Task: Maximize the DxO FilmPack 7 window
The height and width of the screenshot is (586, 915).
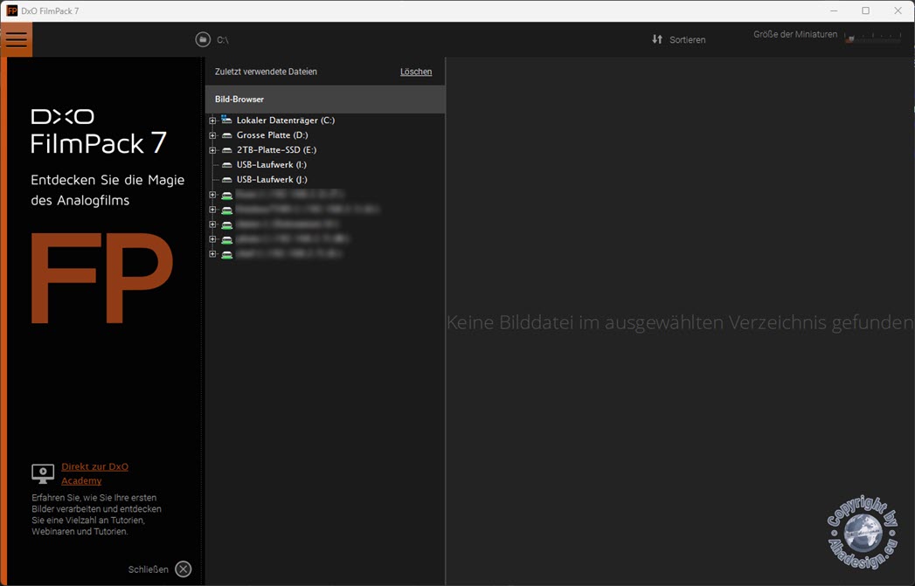Action: click(866, 10)
